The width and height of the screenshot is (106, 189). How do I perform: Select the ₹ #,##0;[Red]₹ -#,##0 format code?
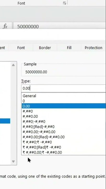[x=64, y=147]
